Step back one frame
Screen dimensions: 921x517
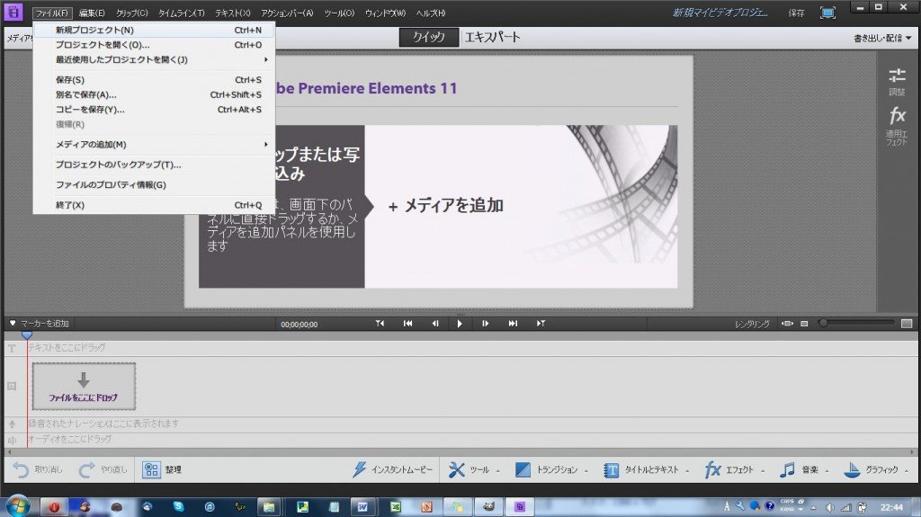tap(435, 323)
